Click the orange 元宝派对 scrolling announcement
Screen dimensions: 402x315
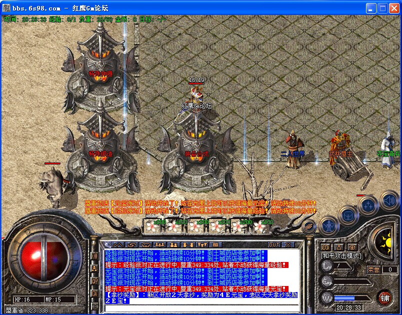pyautogui.click(x=200, y=203)
